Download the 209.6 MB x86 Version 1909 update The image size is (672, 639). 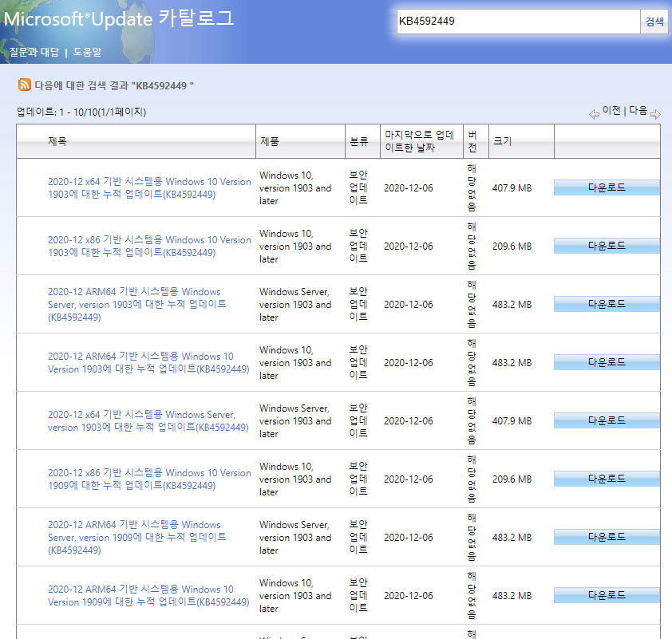coord(607,479)
